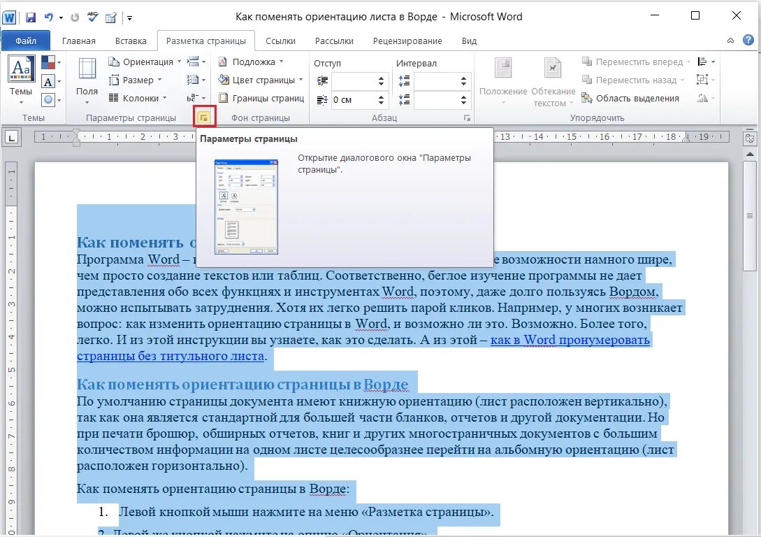Click Обтекание текстом wrap button

pos(553,82)
